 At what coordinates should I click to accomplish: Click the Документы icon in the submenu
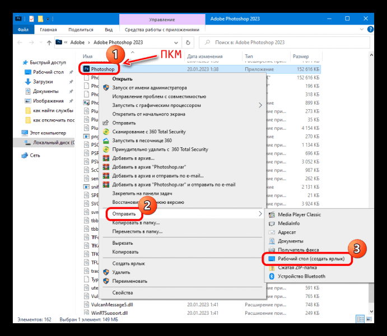click(272, 241)
